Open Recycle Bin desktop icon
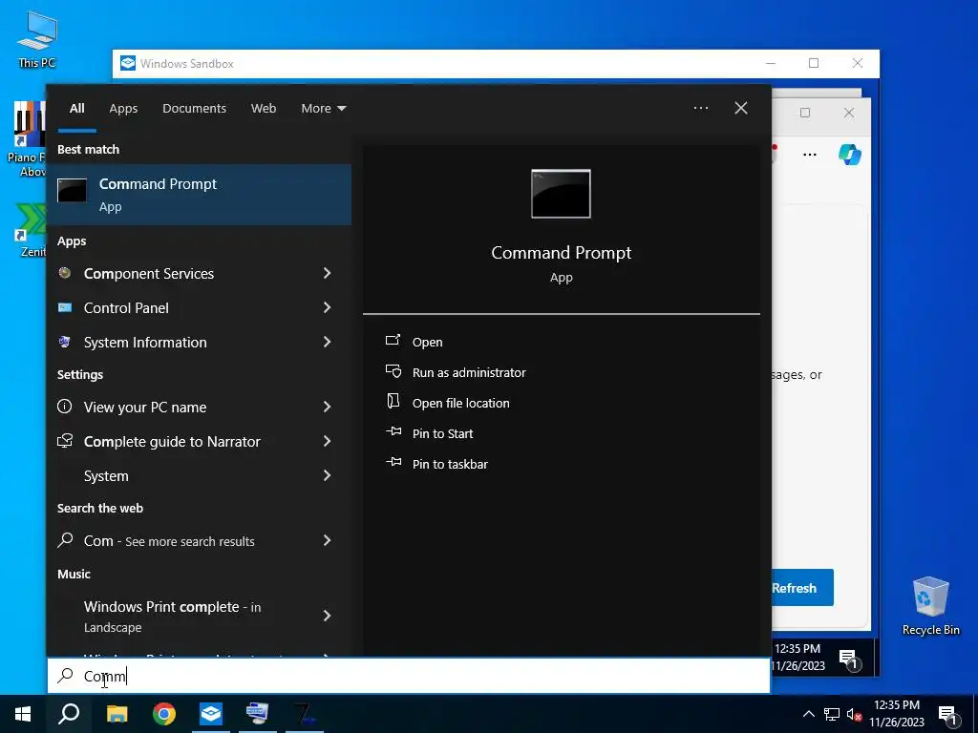This screenshot has width=978, height=733. [x=930, y=606]
